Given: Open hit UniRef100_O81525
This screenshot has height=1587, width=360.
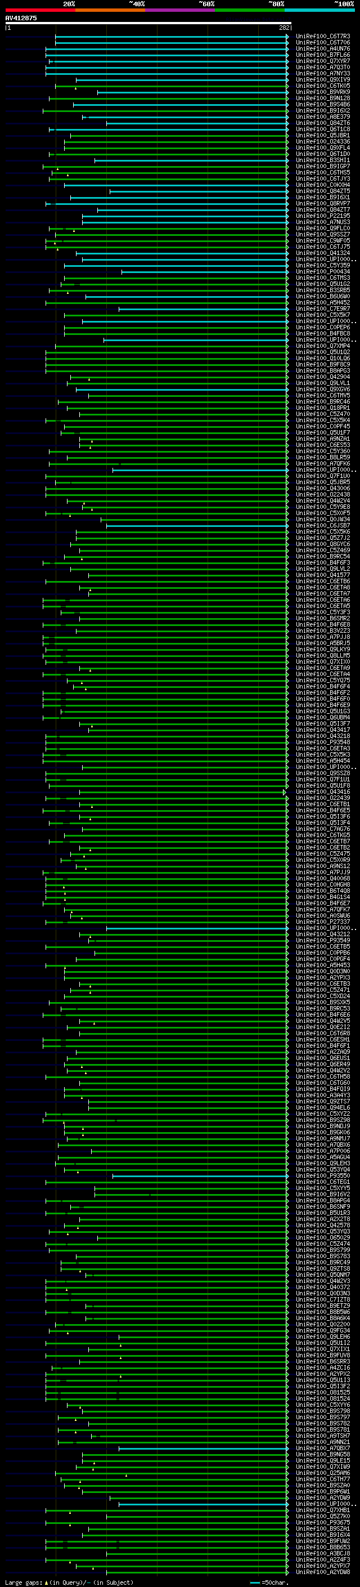Looking at the screenshot, I should pos(323,1392).
